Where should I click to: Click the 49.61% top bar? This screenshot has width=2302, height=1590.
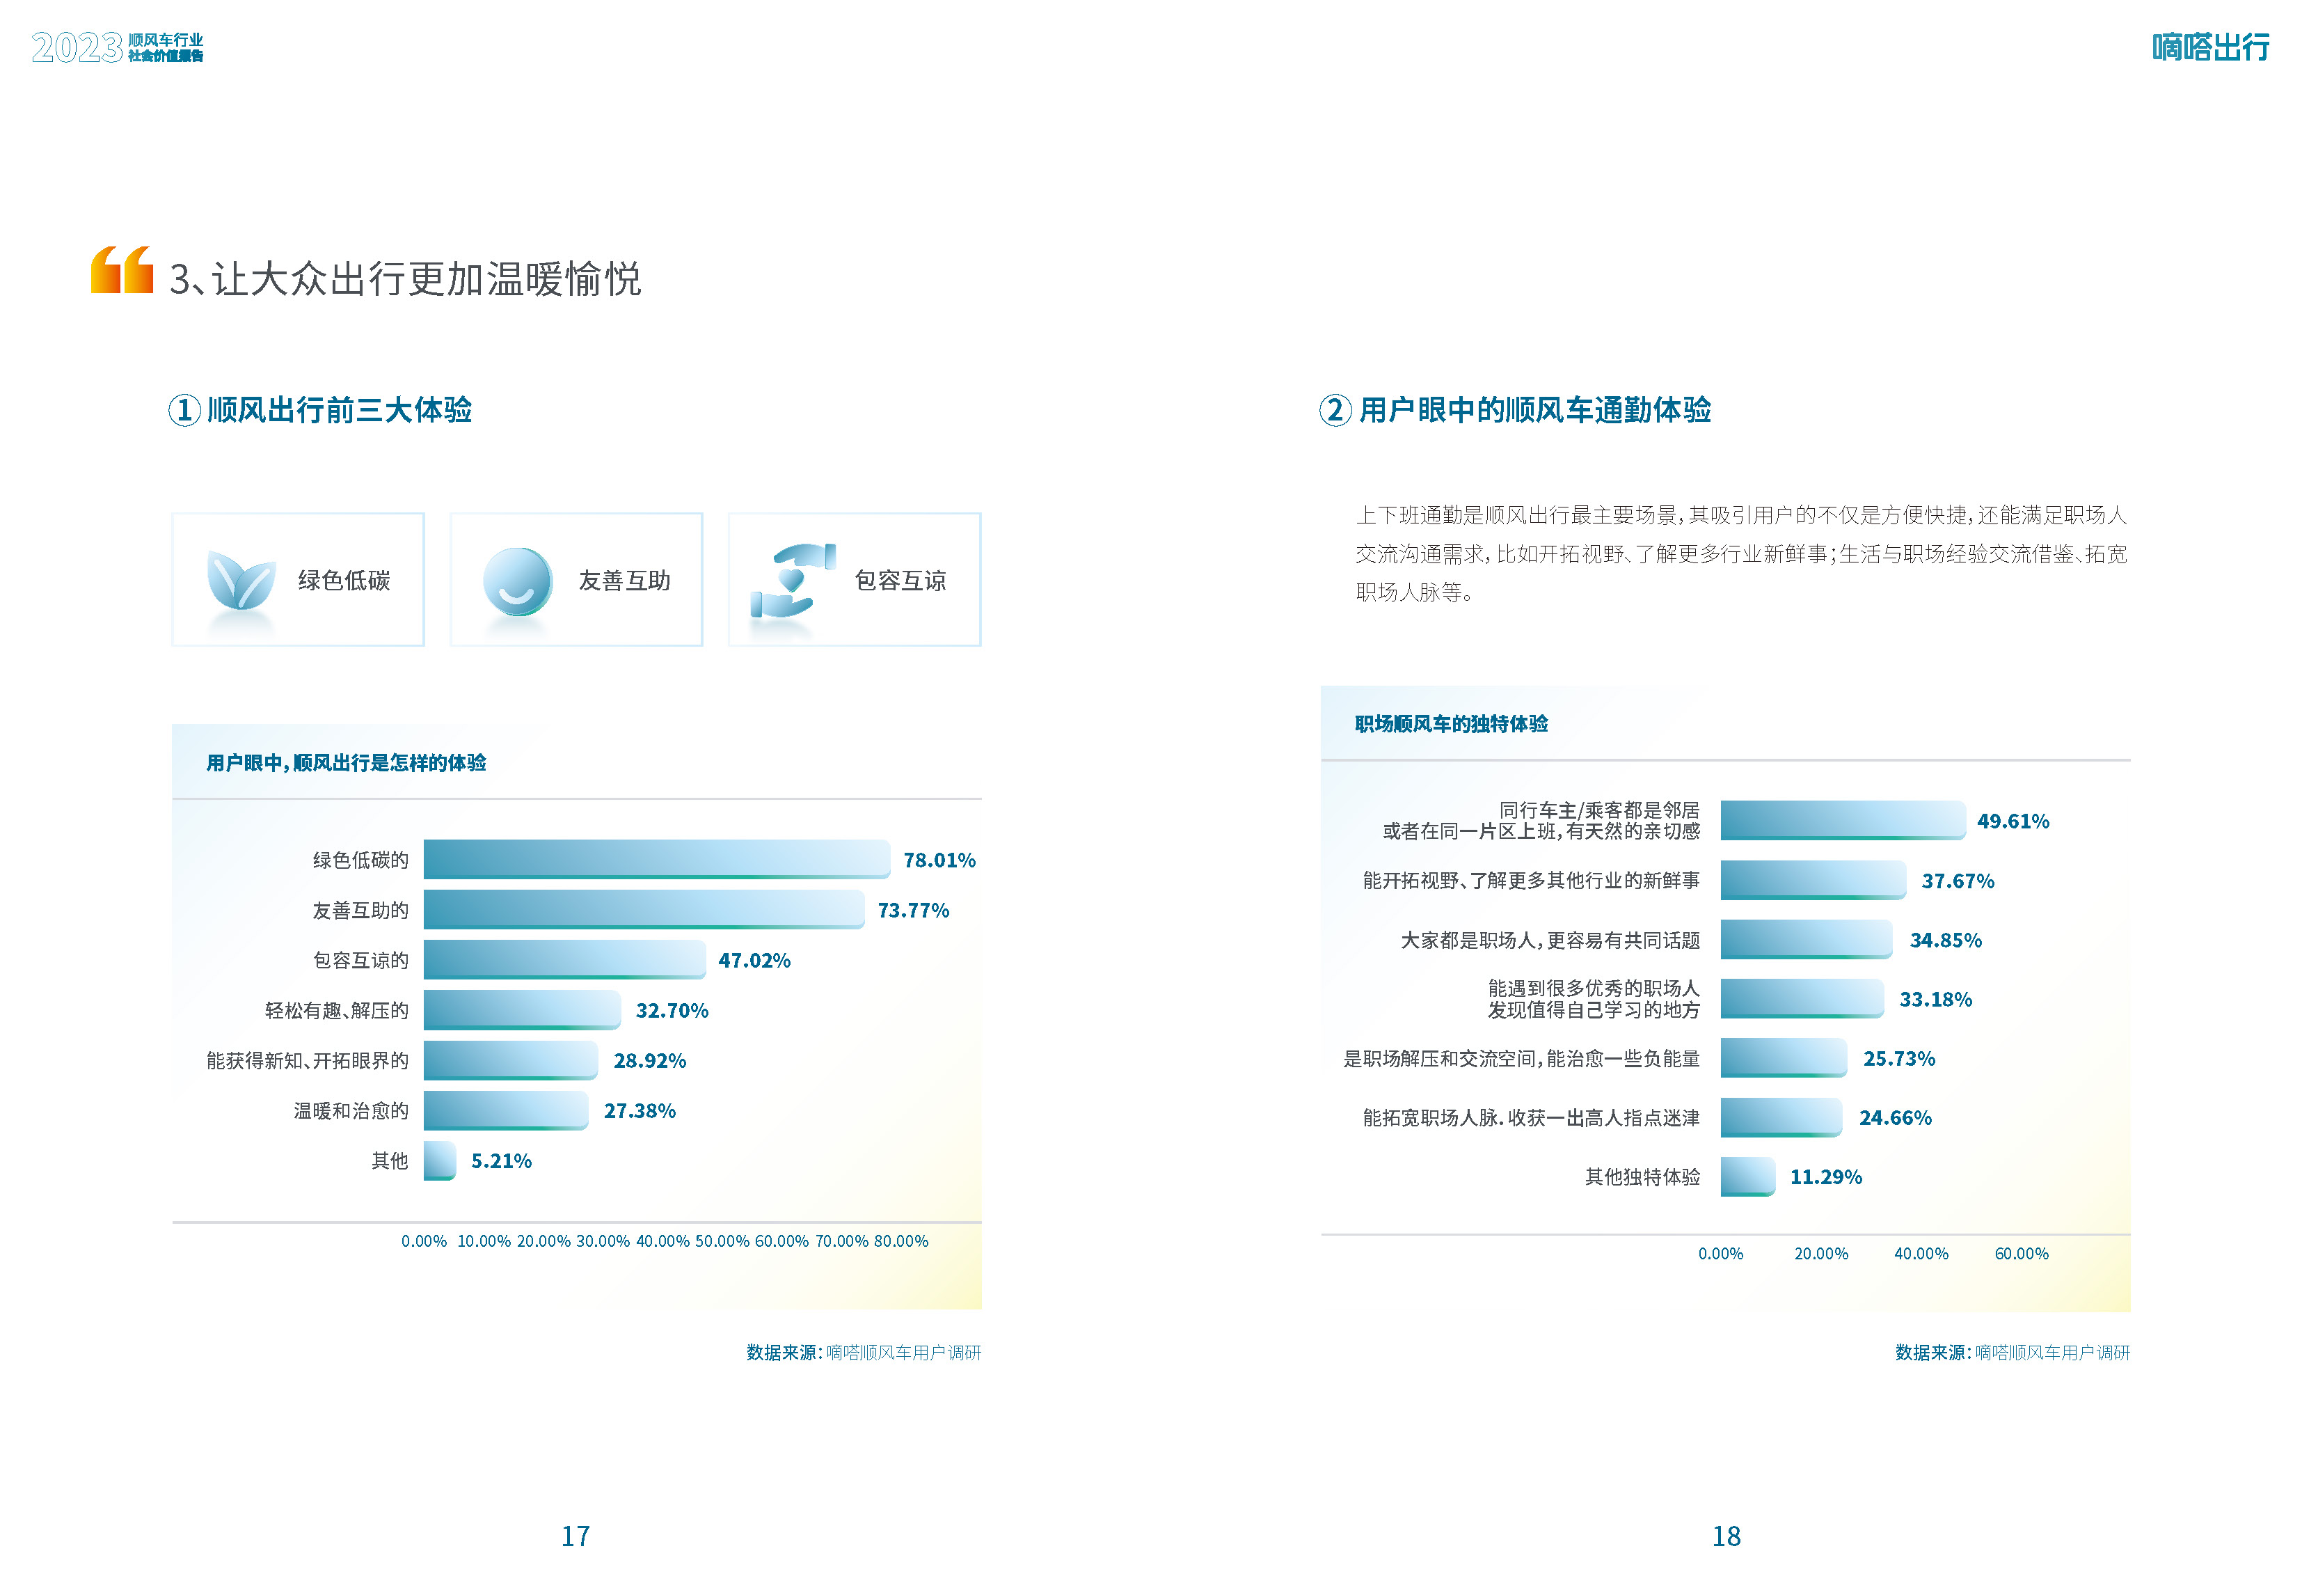click(x=1842, y=822)
